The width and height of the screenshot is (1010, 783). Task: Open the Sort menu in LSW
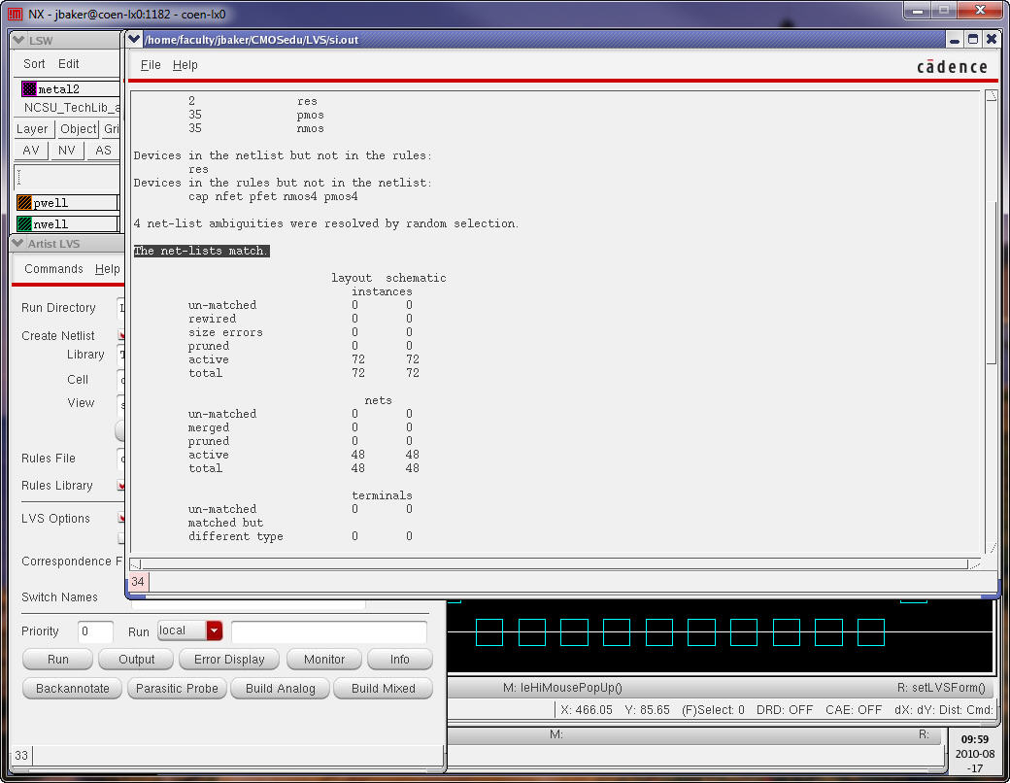pyautogui.click(x=34, y=64)
